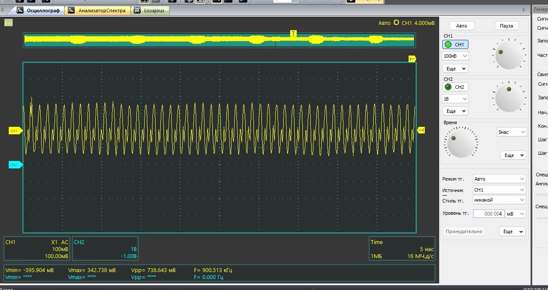548x290 pixels.
Task: Click the Авто autoset button
Action: tap(461, 26)
